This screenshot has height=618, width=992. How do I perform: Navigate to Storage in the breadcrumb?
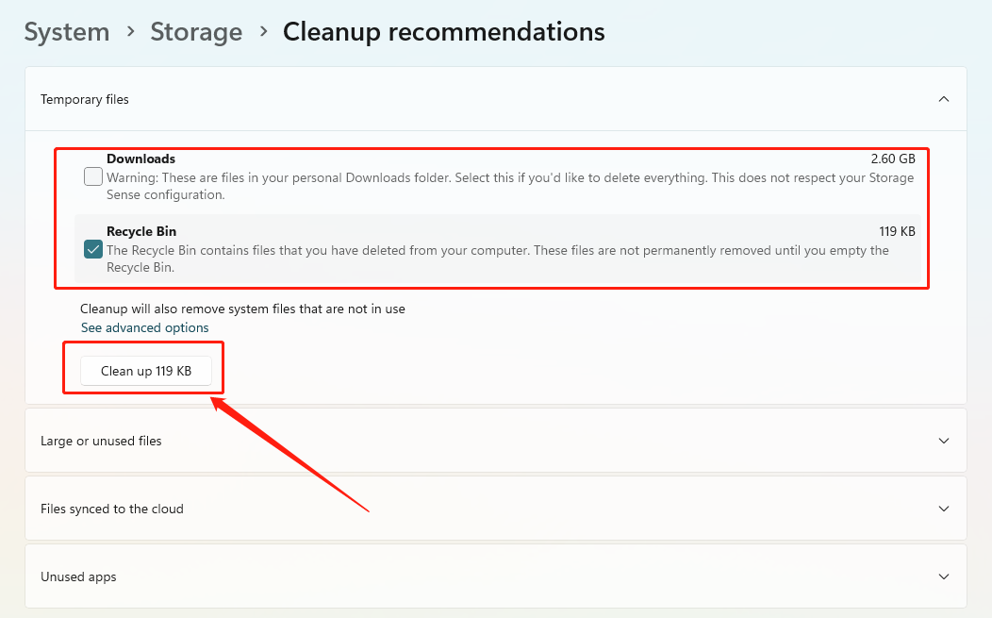pyautogui.click(x=196, y=31)
